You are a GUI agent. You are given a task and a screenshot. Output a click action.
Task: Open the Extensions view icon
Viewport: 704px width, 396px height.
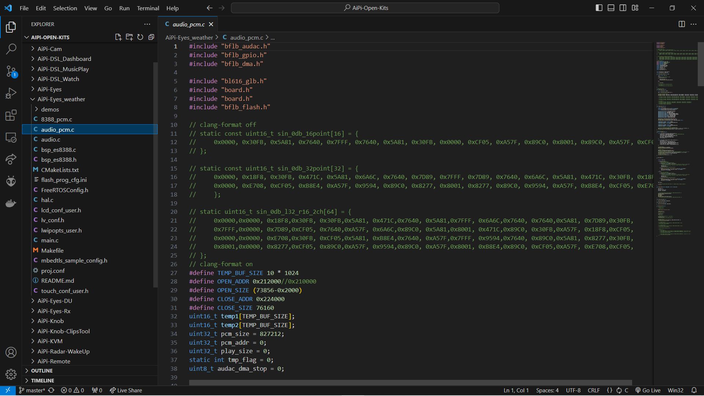(11, 115)
